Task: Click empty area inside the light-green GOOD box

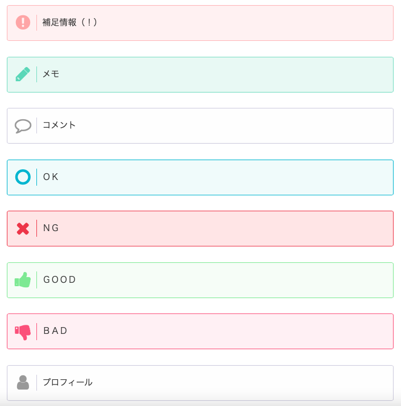Action: (228, 280)
